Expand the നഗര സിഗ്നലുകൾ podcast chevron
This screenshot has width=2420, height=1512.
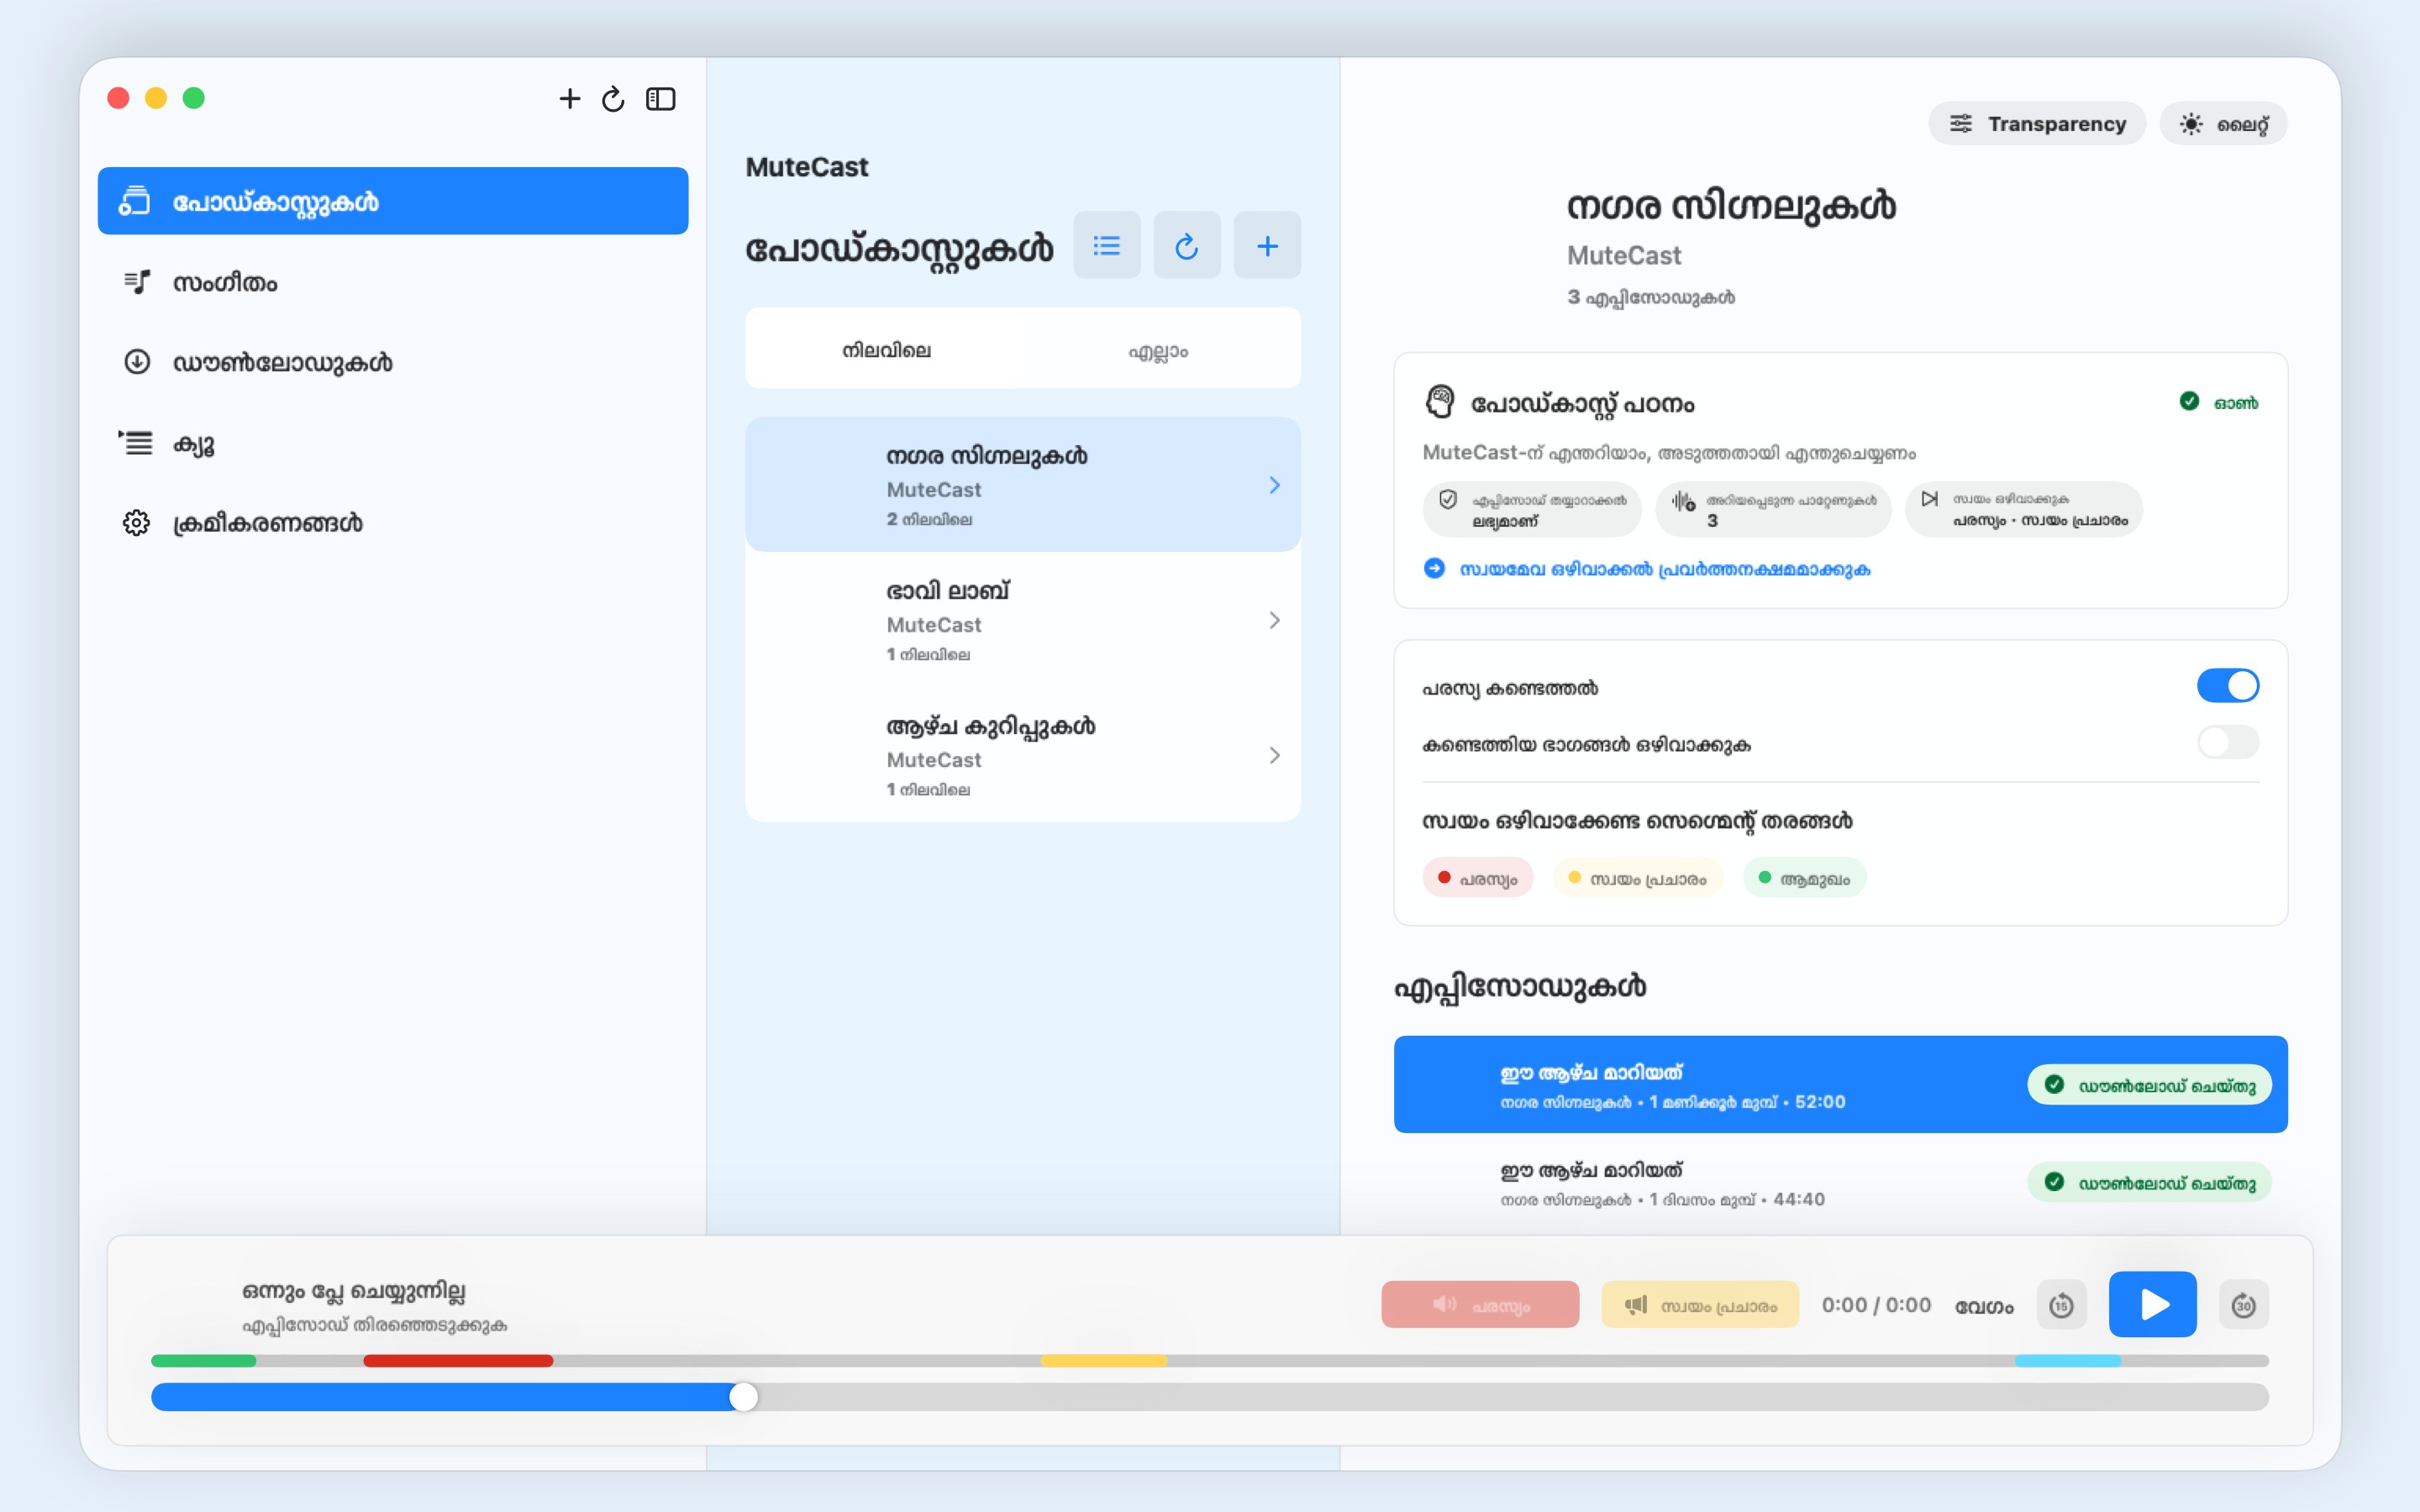[1274, 485]
